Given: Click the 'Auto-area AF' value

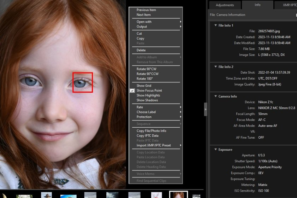Looking at the screenshot, I should pos(267,126).
